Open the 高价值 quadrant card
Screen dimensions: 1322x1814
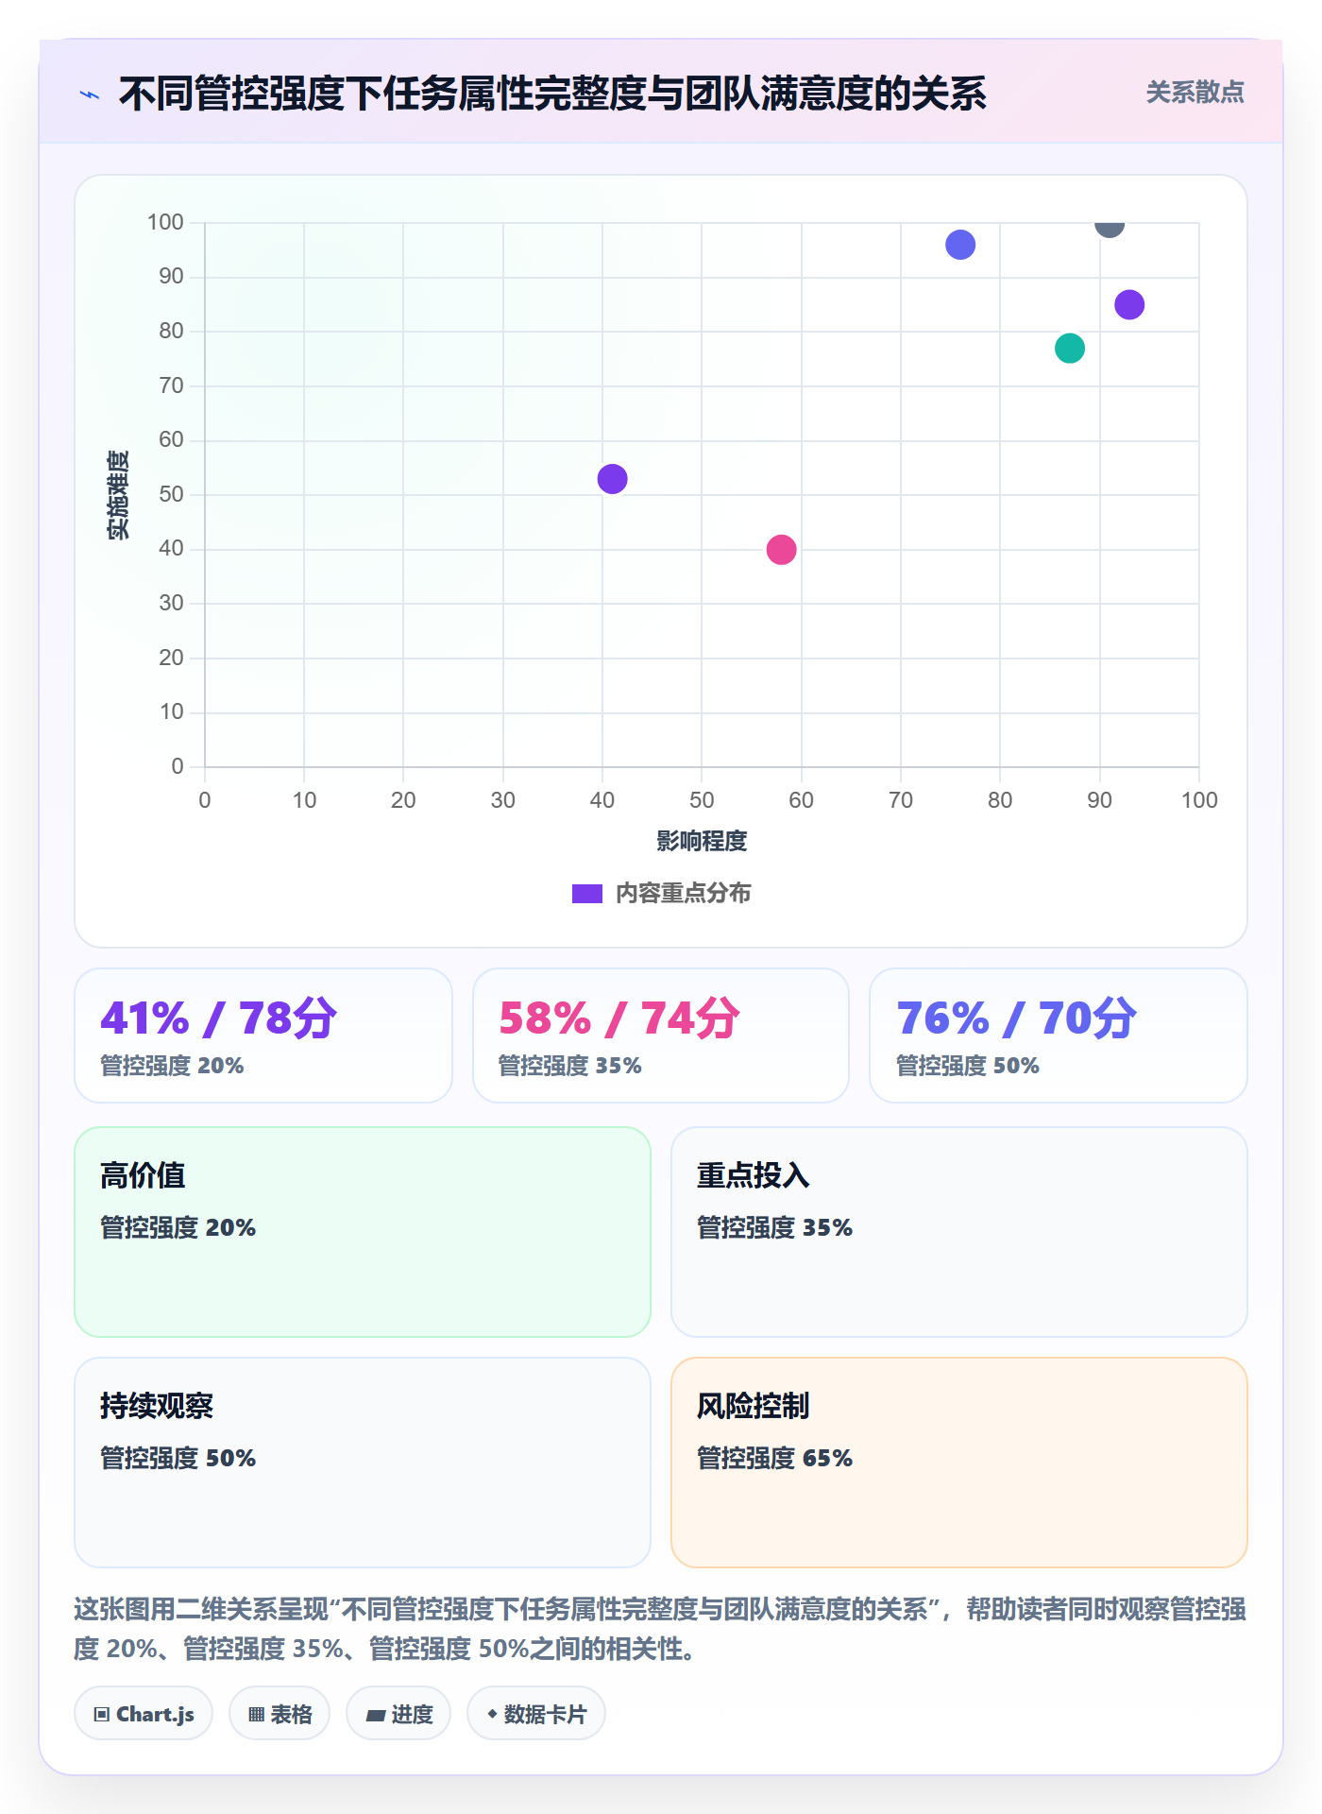tap(363, 1231)
